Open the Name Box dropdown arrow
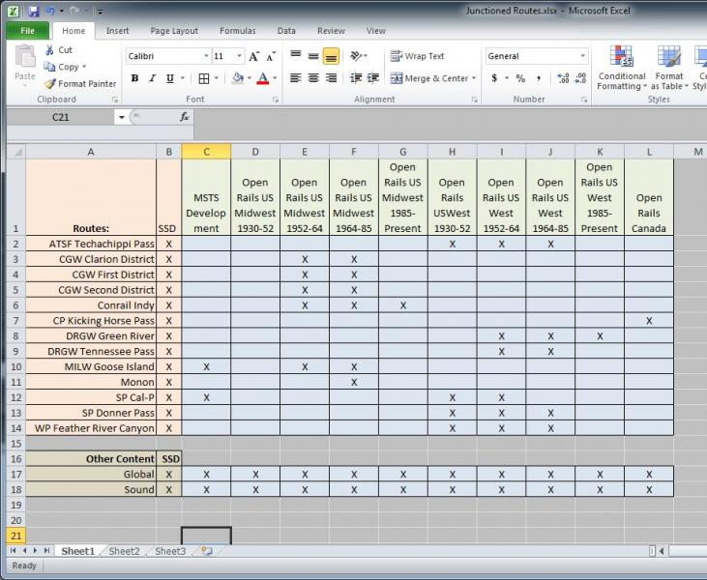 (121, 118)
